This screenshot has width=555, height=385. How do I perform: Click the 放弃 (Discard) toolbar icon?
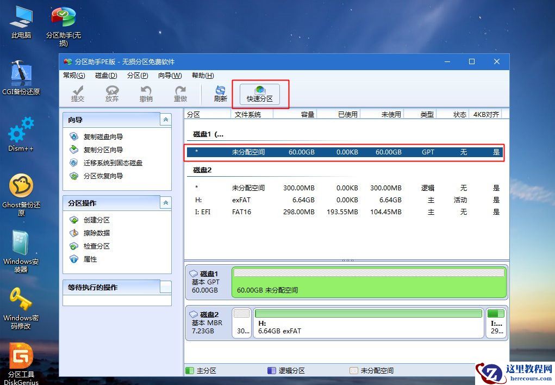tap(111, 93)
